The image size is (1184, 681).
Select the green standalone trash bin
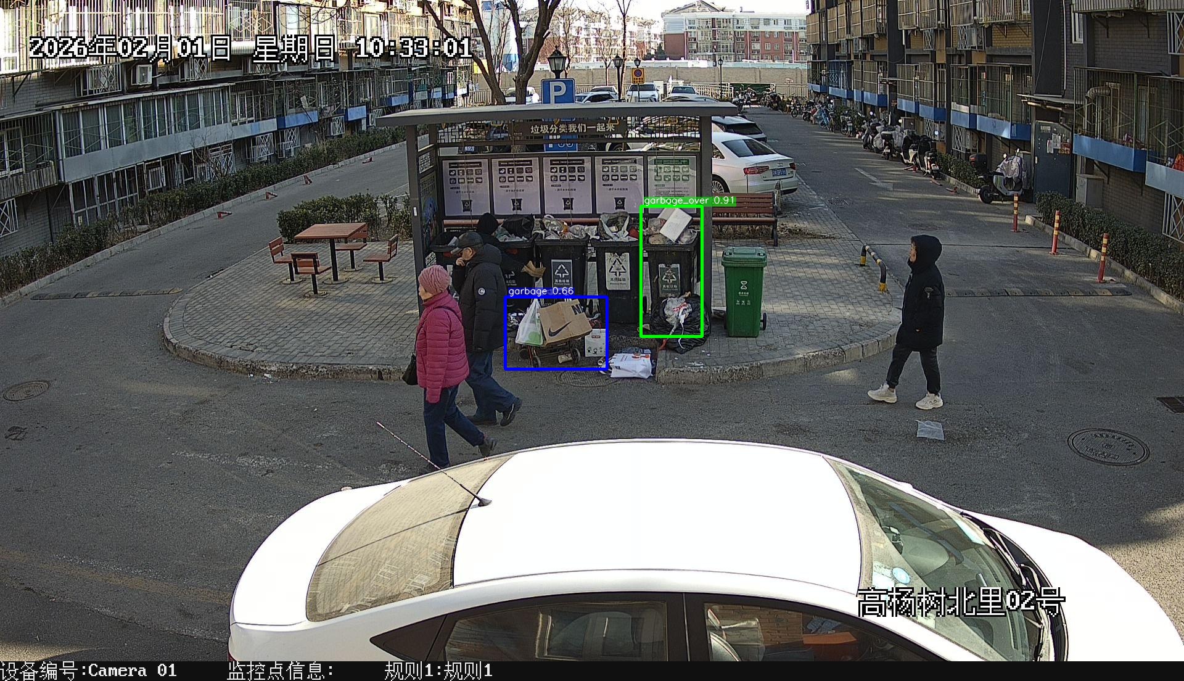tap(744, 291)
